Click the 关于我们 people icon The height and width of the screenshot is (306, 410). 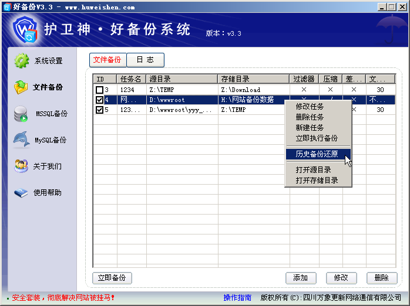(21, 166)
